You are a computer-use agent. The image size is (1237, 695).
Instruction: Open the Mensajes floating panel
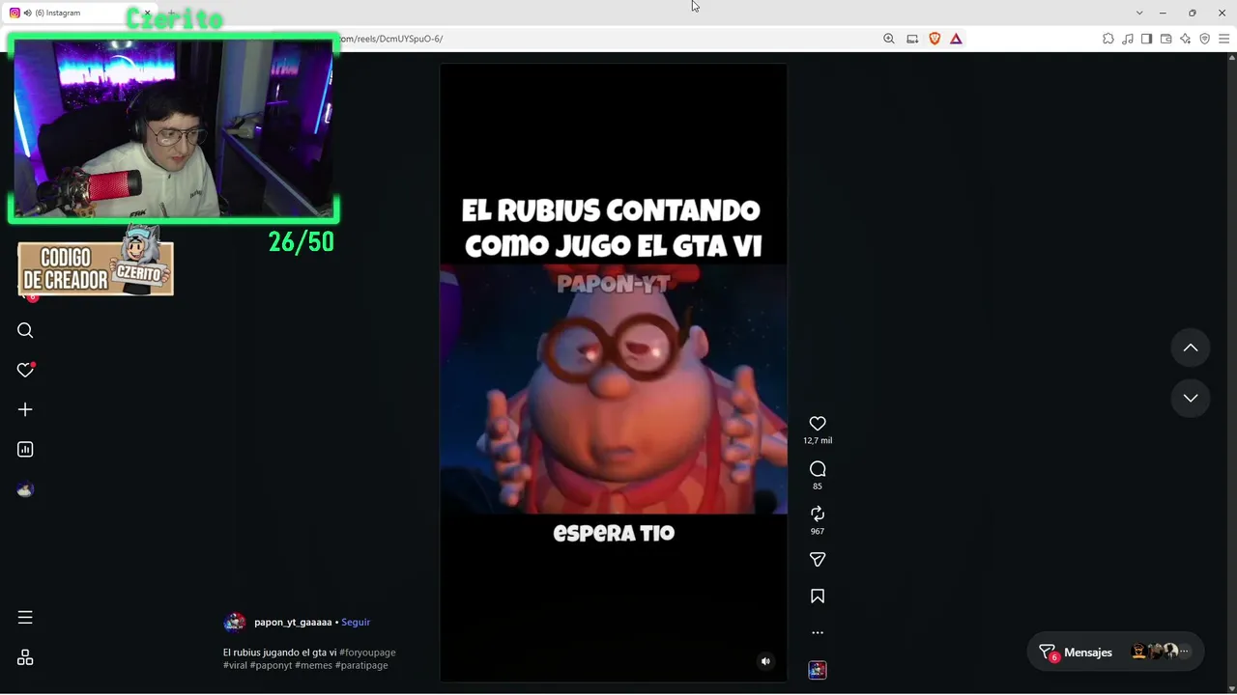[x=1115, y=653]
